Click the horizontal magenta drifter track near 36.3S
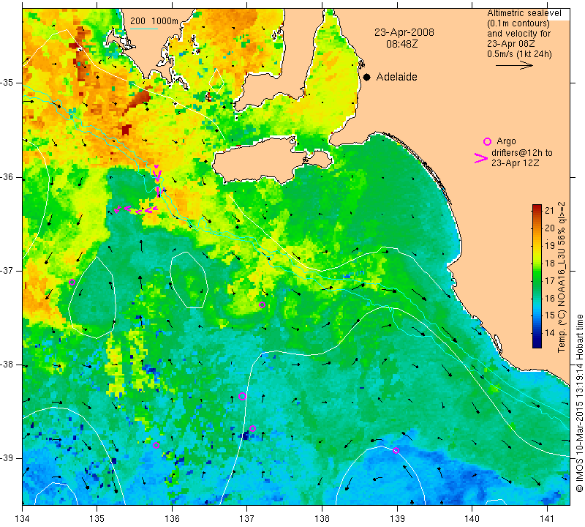This screenshot has width=585, height=527. coord(136,209)
